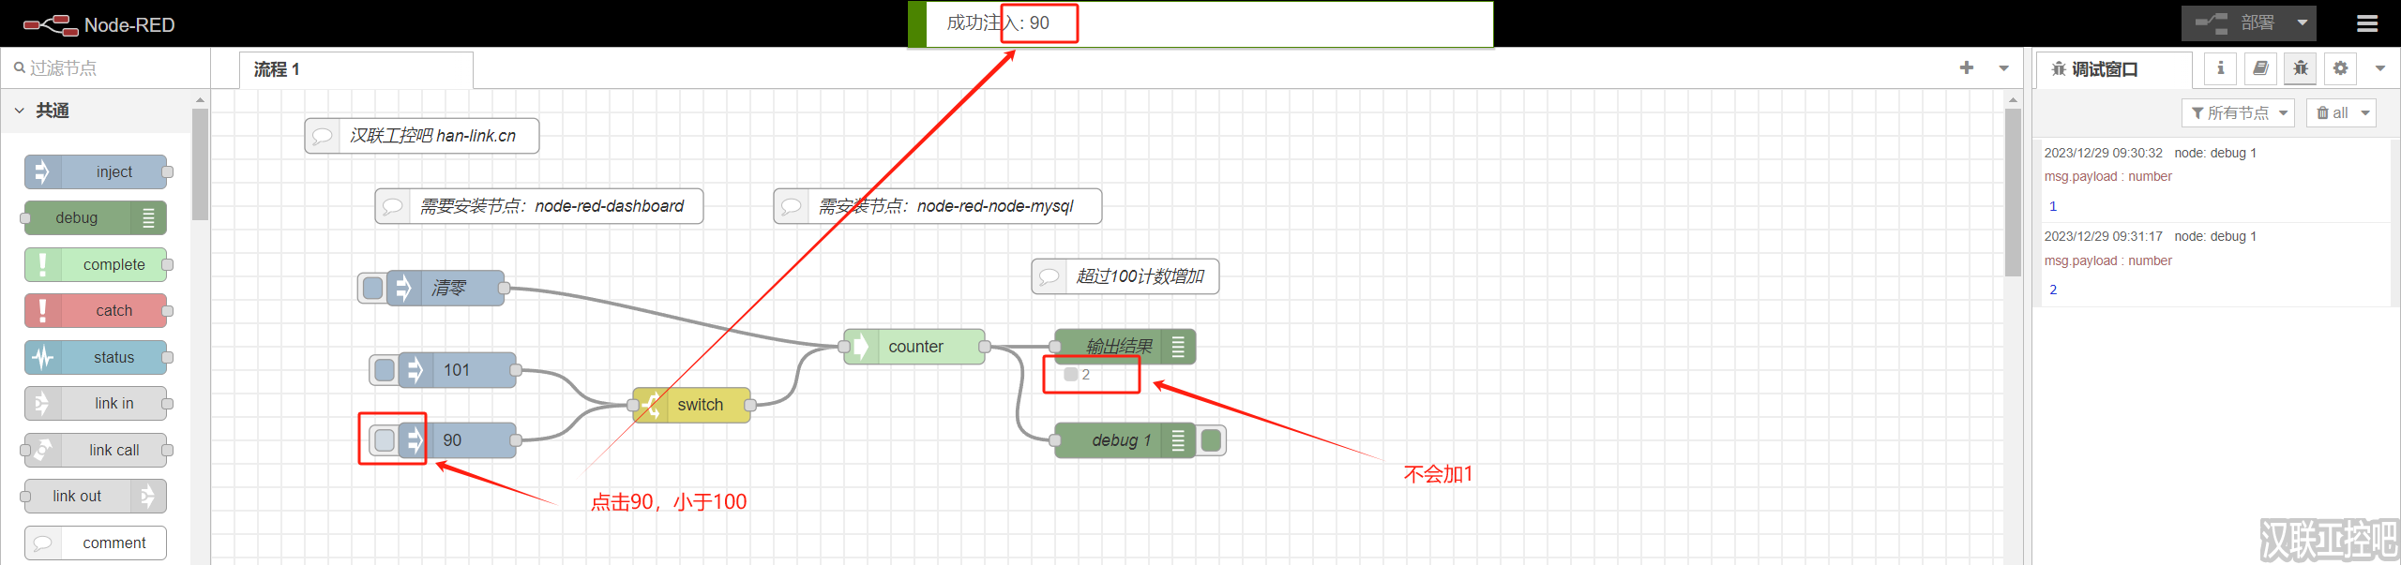Select the catch node in palette
The image size is (2401, 565).
point(96,311)
